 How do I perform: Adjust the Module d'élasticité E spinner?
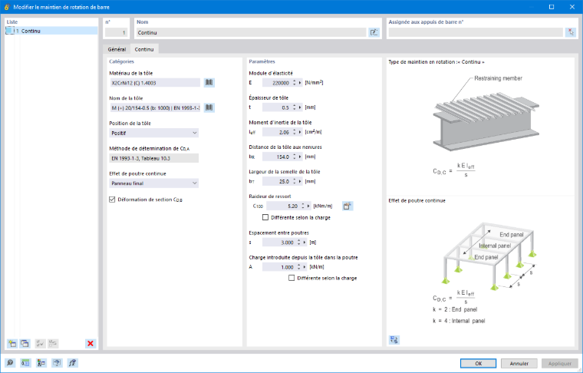click(x=295, y=83)
